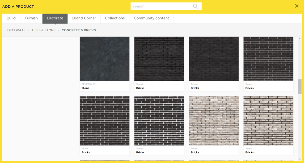The image size is (304, 163).
Task: Open the Furnish tab
Action: [x=31, y=18]
